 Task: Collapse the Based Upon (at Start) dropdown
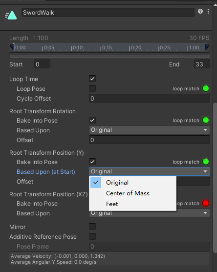(x=150, y=171)
